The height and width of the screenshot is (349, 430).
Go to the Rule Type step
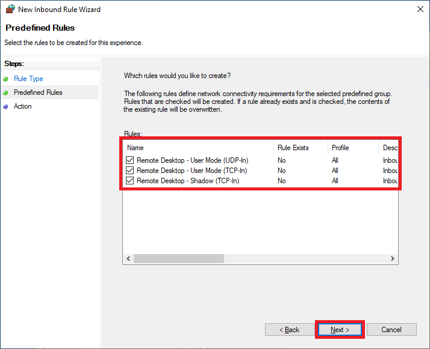[28, 79]
